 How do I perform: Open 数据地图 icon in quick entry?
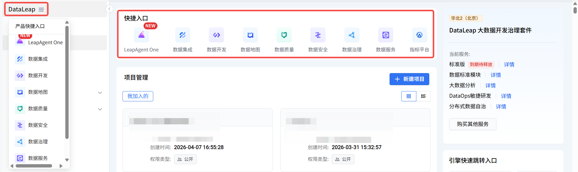250,35
